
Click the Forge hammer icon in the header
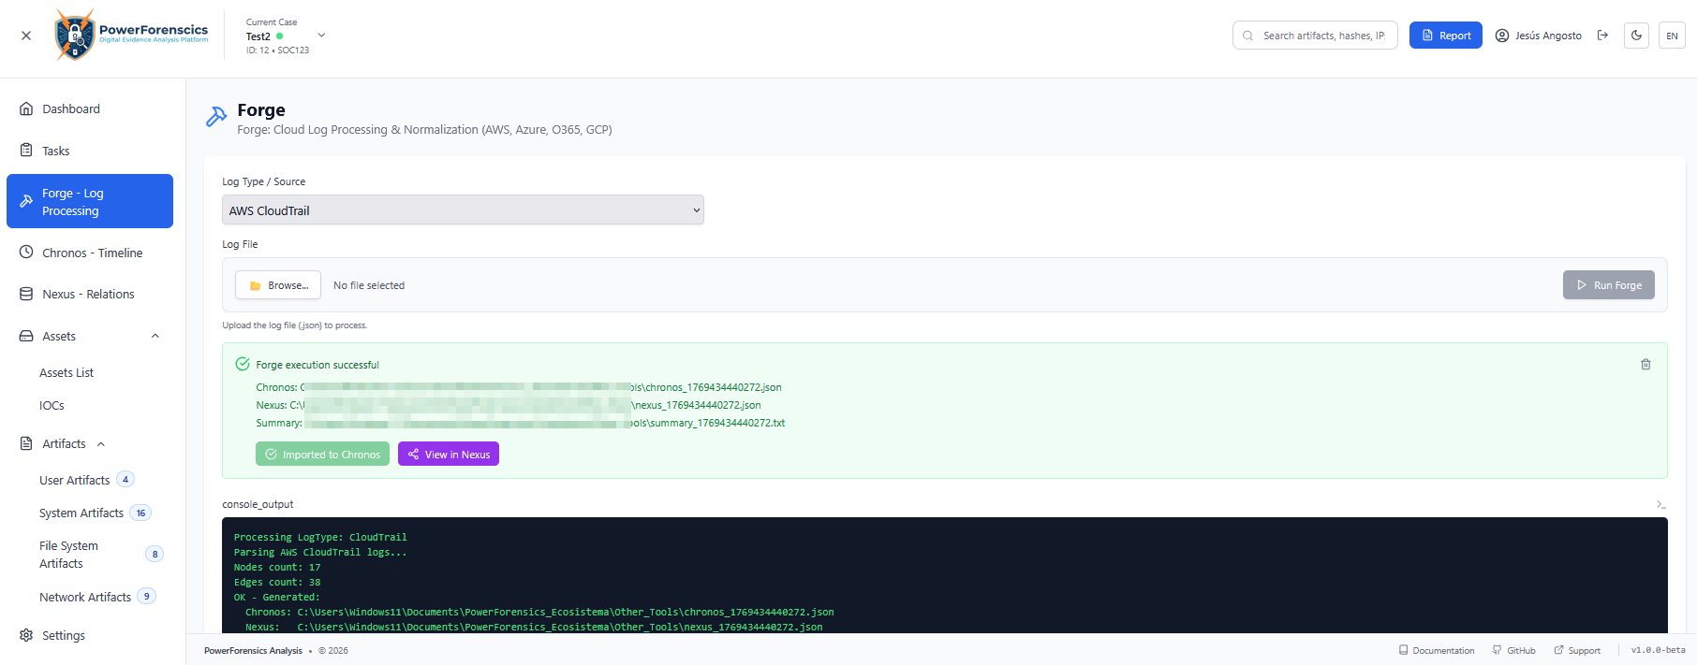(x=216, y=117)
